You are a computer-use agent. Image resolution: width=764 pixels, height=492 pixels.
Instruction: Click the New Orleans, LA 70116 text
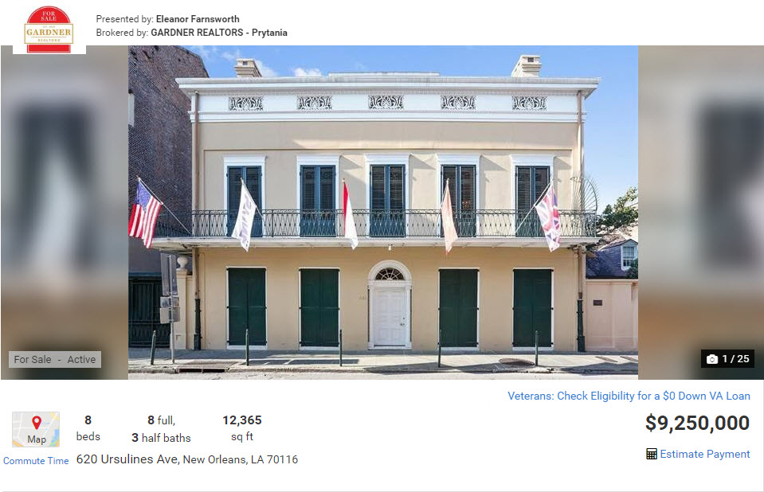click(241, 459)
